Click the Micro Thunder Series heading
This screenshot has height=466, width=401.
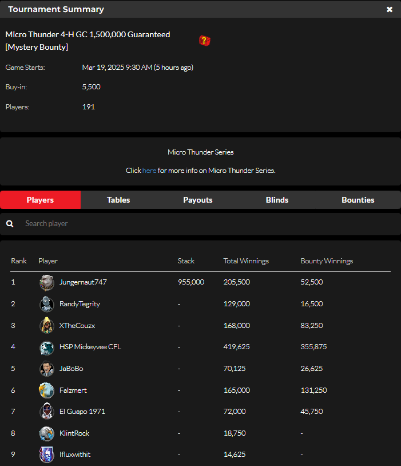[200, 152]
